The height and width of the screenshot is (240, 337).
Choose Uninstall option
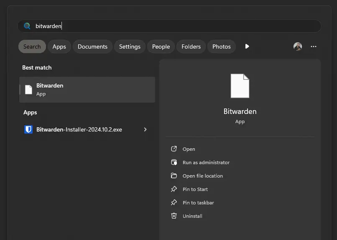coord(192,216)
